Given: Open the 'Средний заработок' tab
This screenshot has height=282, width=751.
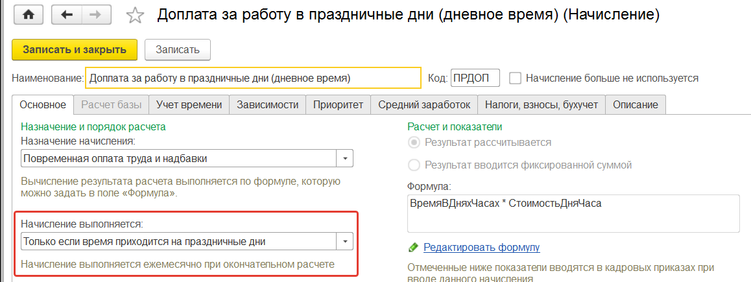Looking at the screenshot, I should (423, 104).
